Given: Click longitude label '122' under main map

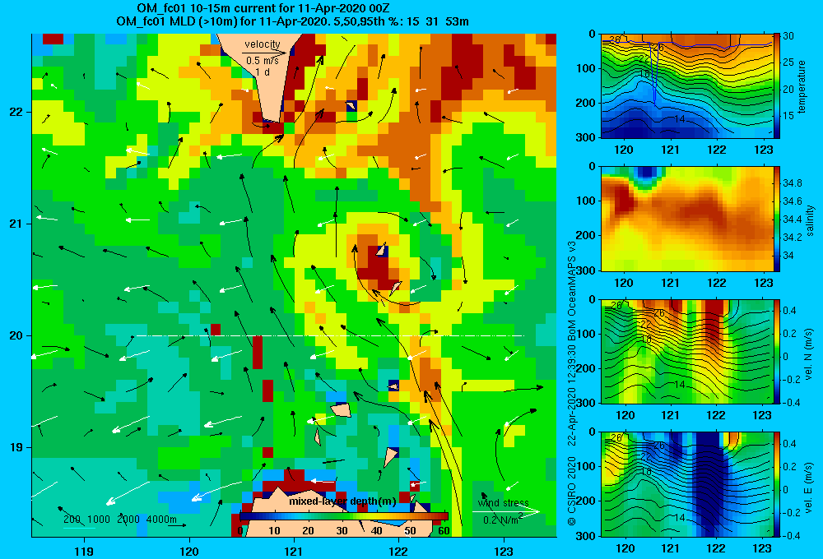Looking at the screenshot, I should coord(398,552).
